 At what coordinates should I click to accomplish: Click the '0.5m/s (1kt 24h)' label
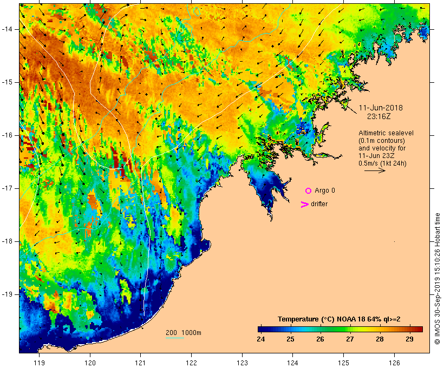point(382,163)
